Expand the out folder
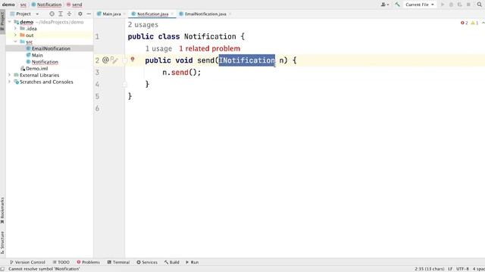This screenshot has width=485, height=272. coord(15,36)
